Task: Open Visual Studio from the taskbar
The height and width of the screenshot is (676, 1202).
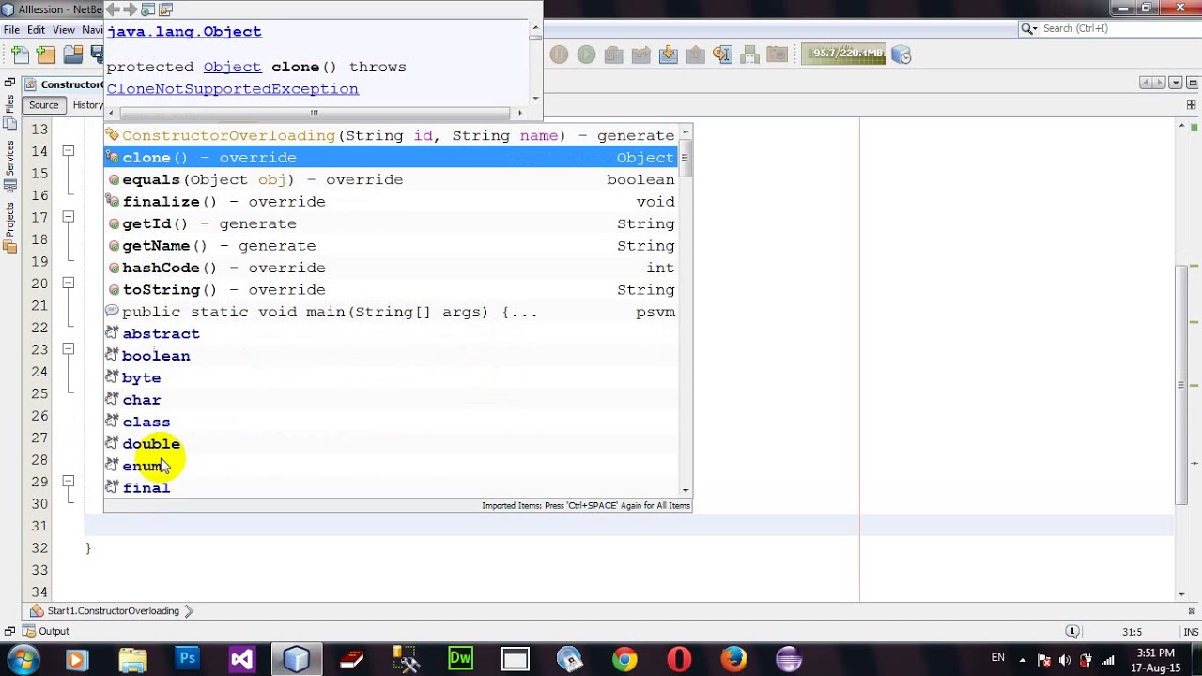Action: tap(241, 659)
